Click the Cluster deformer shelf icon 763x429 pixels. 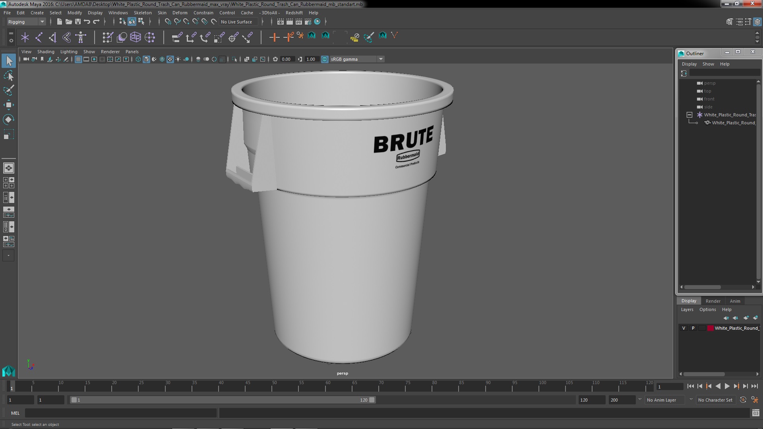click(150, 37)
